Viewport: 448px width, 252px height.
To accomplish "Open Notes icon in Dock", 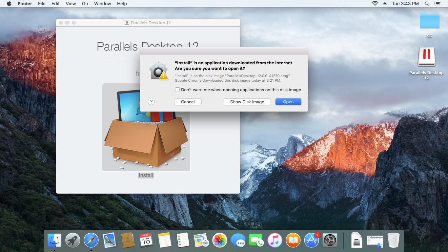I will pyautogui.click(x=165, y=240).
